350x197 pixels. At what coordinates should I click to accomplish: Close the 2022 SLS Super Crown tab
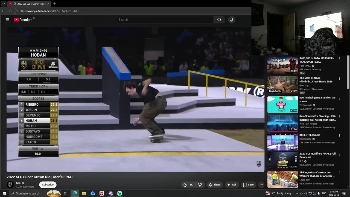48,4
